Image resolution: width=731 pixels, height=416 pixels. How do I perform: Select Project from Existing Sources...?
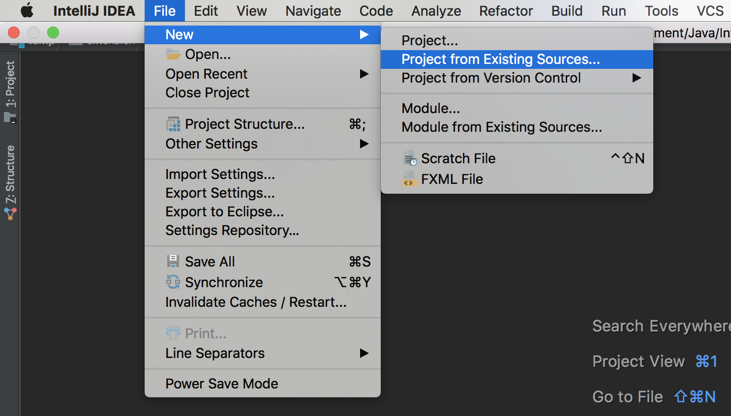pyautogui.click(x=517, y=59)
